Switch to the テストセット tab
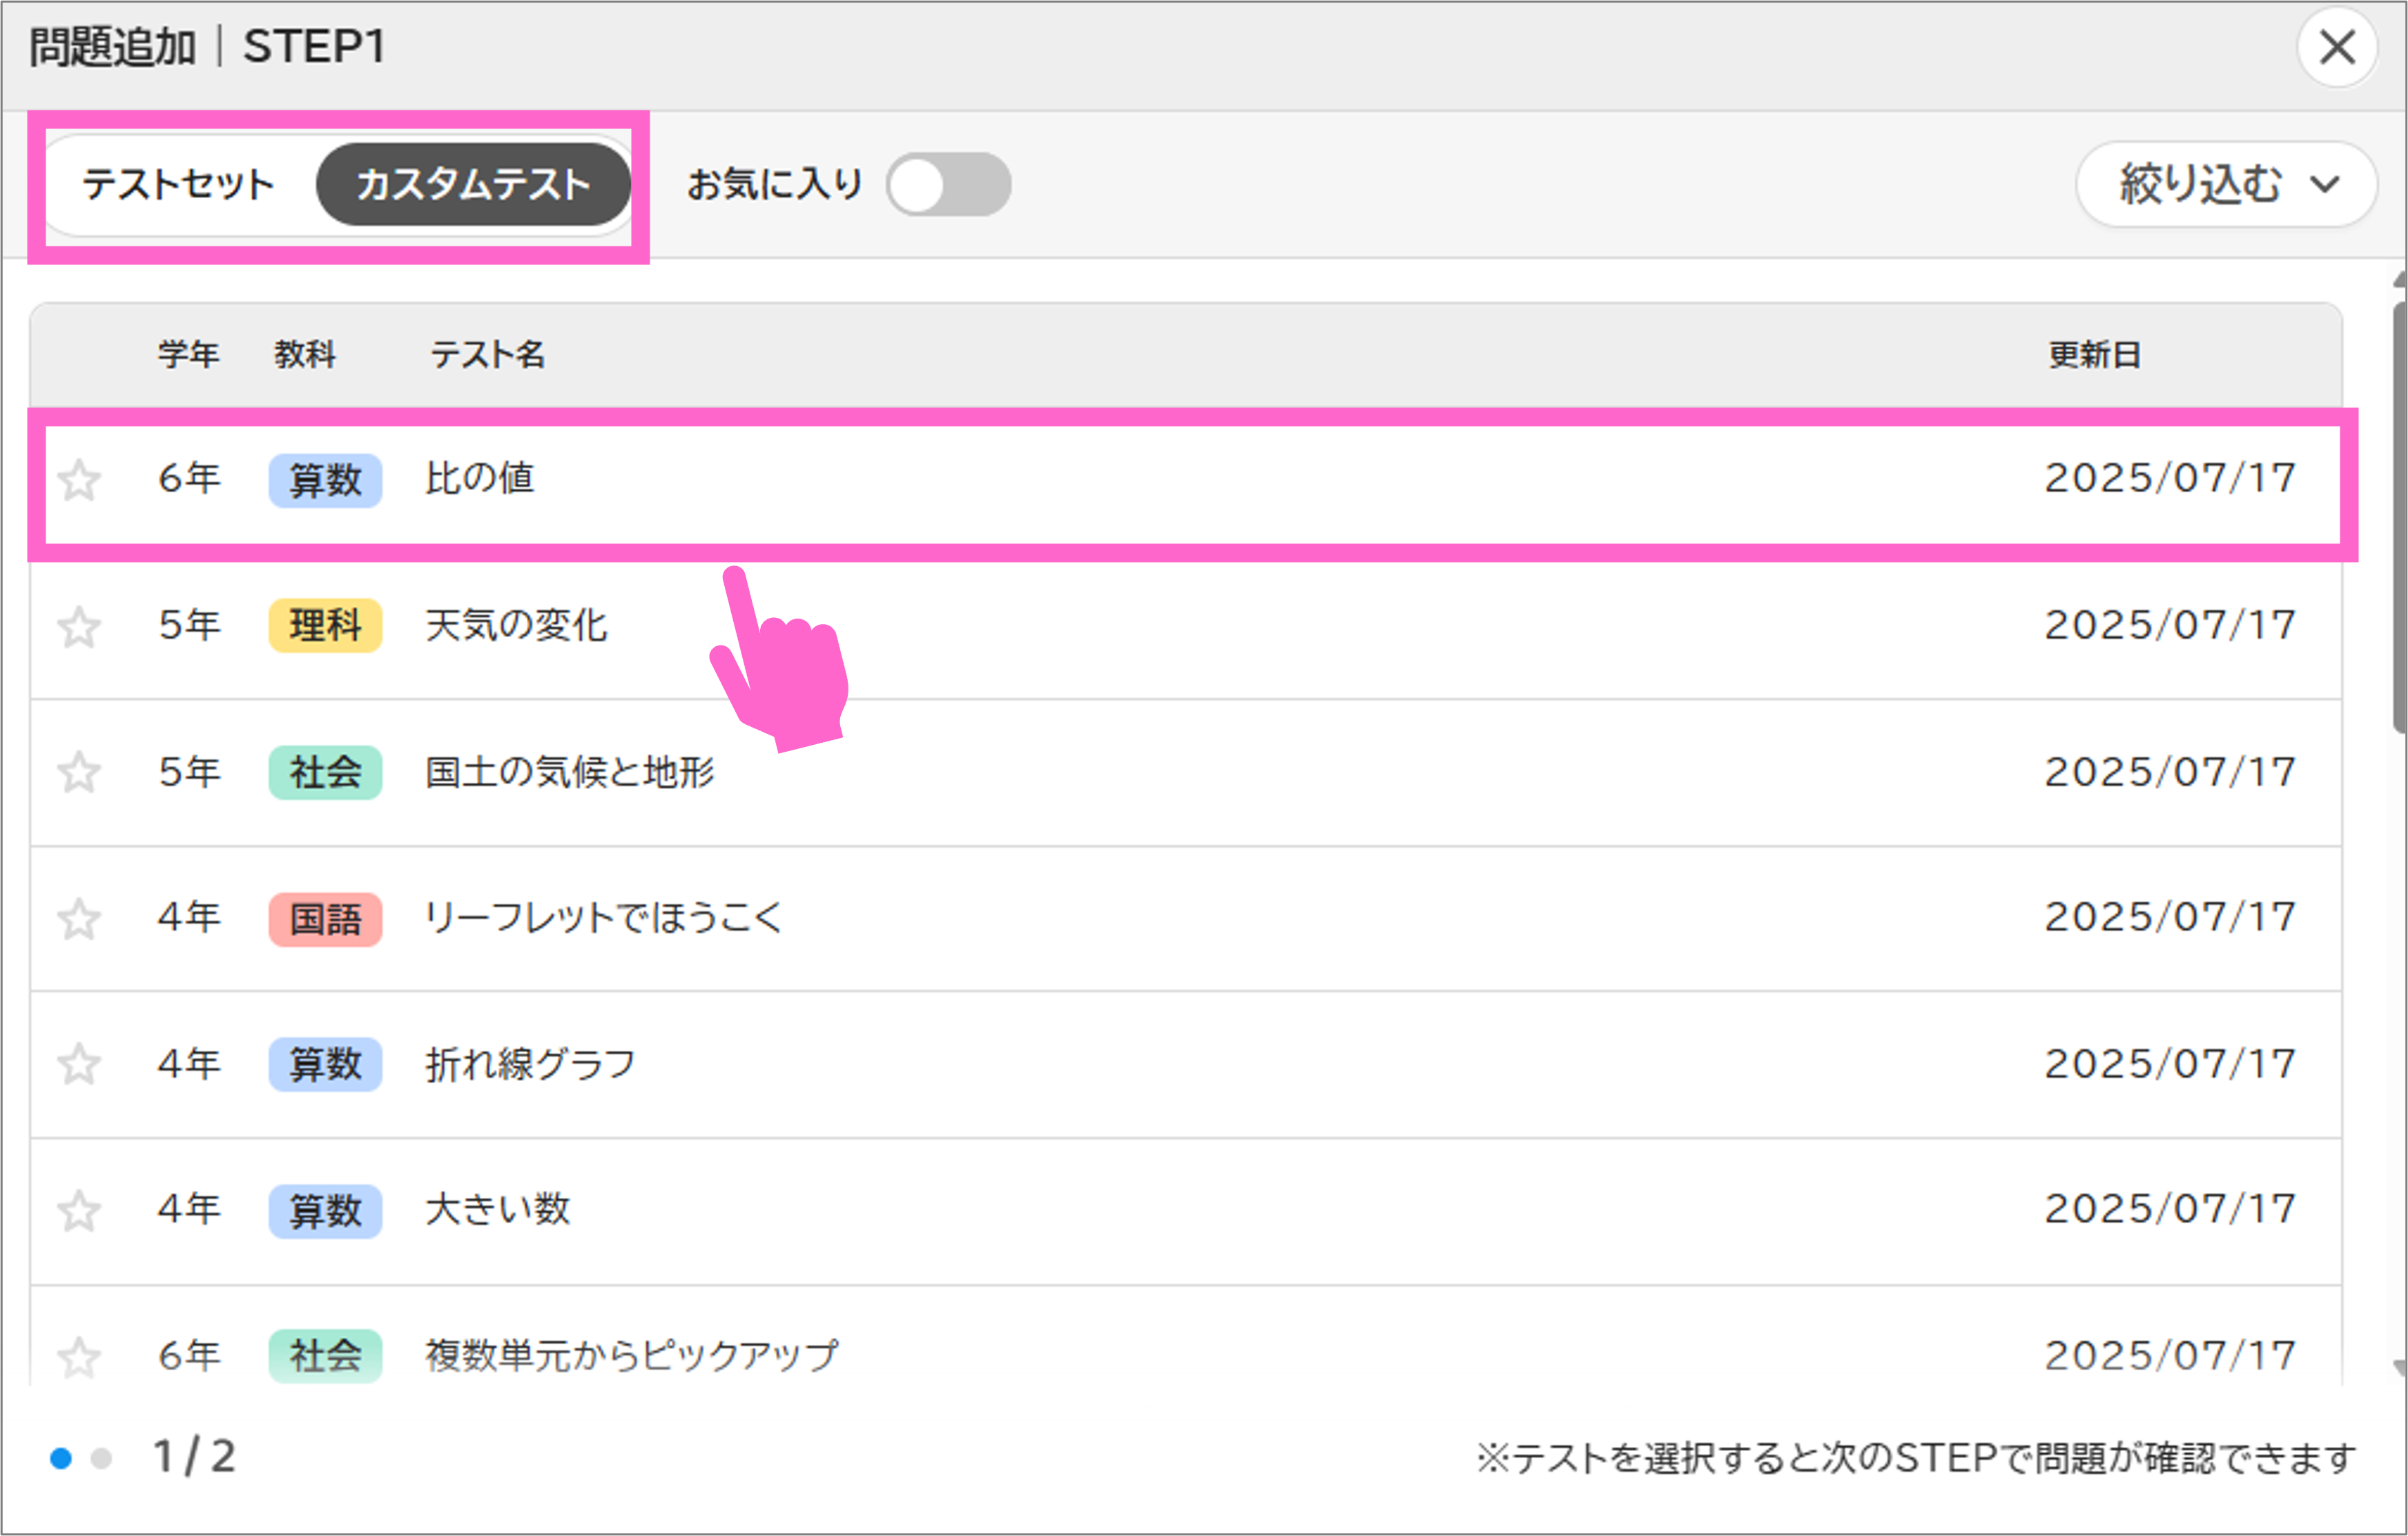Viewport: 2408px width, 1536px height. [x=178, y=184]
